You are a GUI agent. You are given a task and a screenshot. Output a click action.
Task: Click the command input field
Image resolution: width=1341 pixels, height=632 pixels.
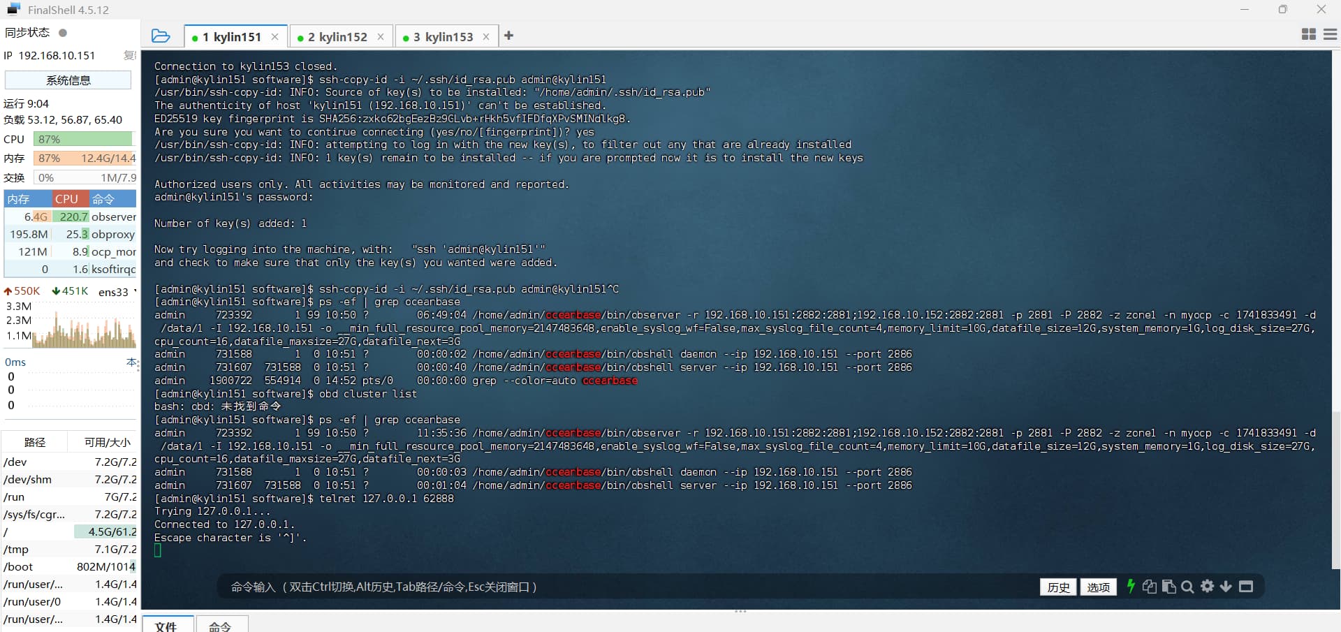629,587
